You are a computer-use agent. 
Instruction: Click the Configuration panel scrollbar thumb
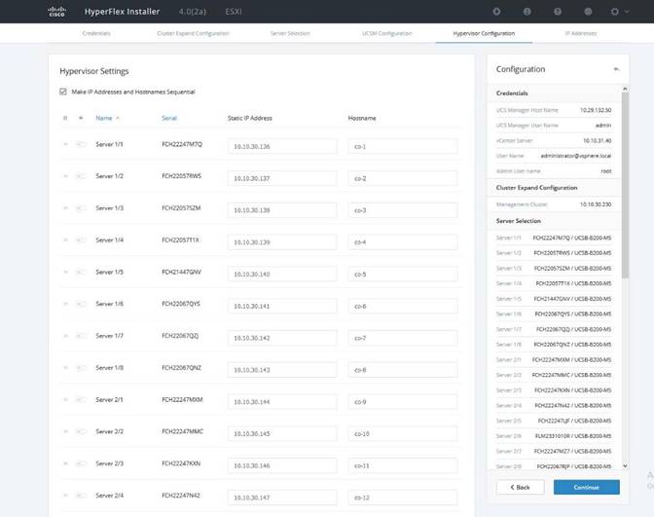(625, 185)
